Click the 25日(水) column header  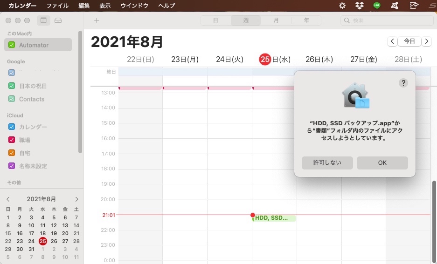coord(275,59)
